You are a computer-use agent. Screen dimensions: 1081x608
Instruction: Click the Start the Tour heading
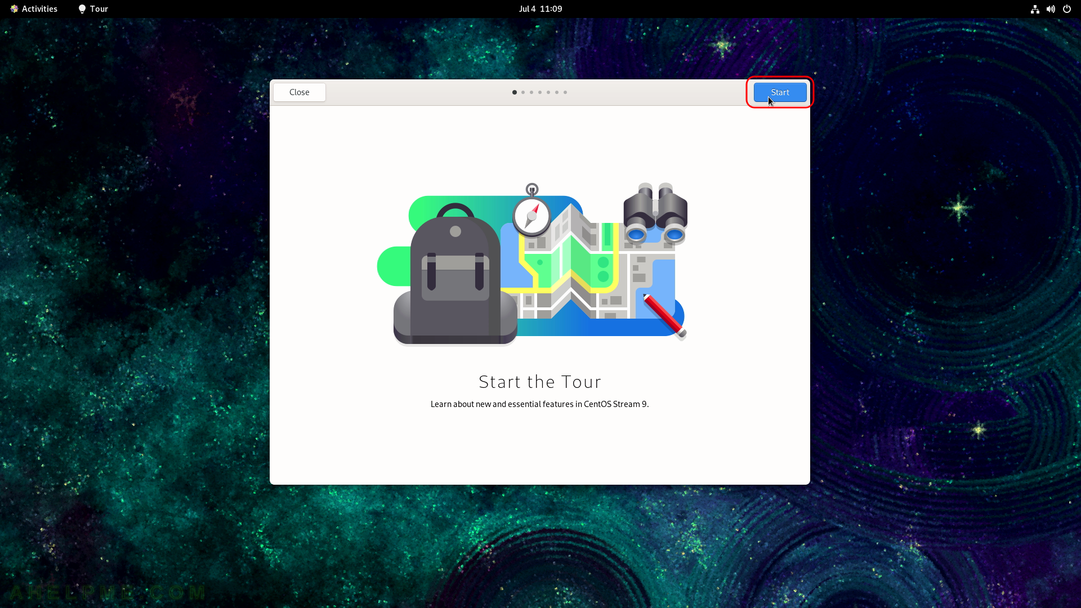click(x=540, y=382)
